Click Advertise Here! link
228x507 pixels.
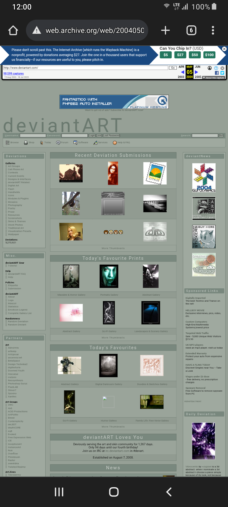point(193,401)
